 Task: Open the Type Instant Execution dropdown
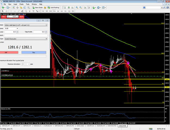point(26,39)
